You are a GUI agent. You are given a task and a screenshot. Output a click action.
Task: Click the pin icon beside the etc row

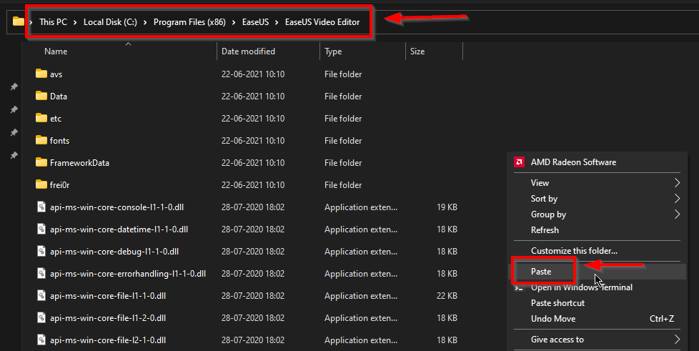click(14, 132)
